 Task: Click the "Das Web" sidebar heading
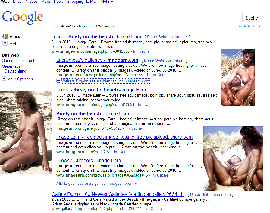(11, 55)
